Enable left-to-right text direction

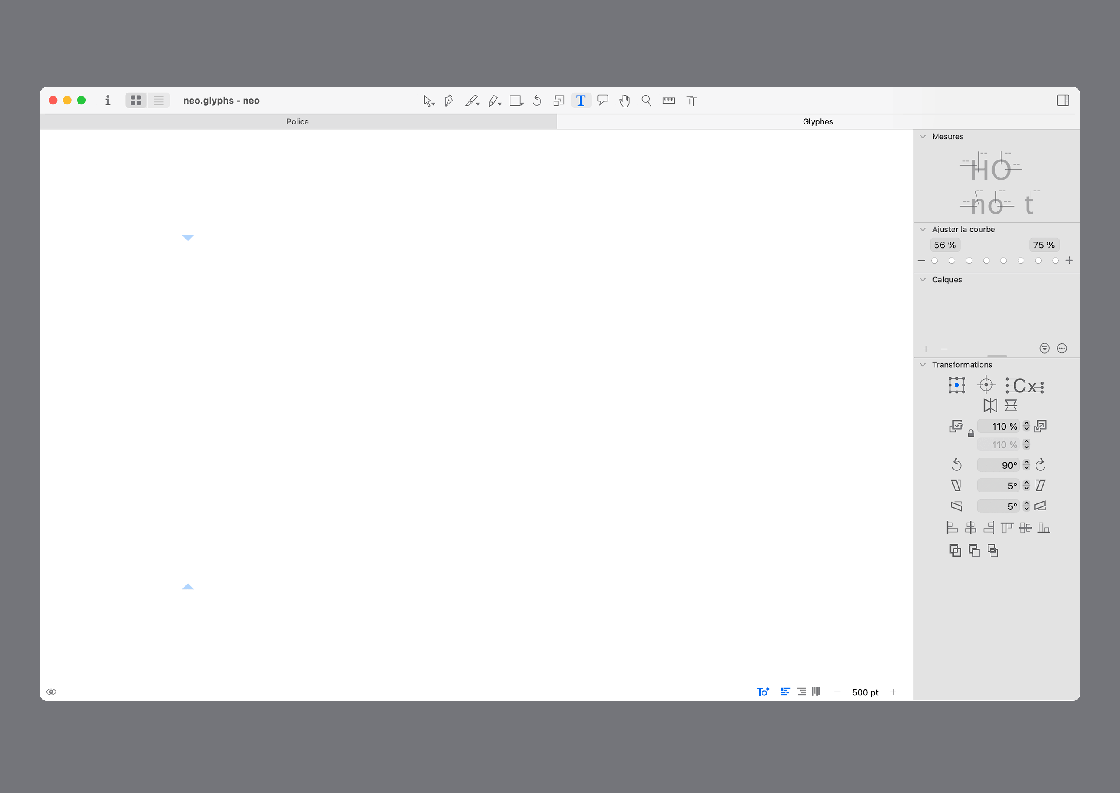(x=785, y=692)
